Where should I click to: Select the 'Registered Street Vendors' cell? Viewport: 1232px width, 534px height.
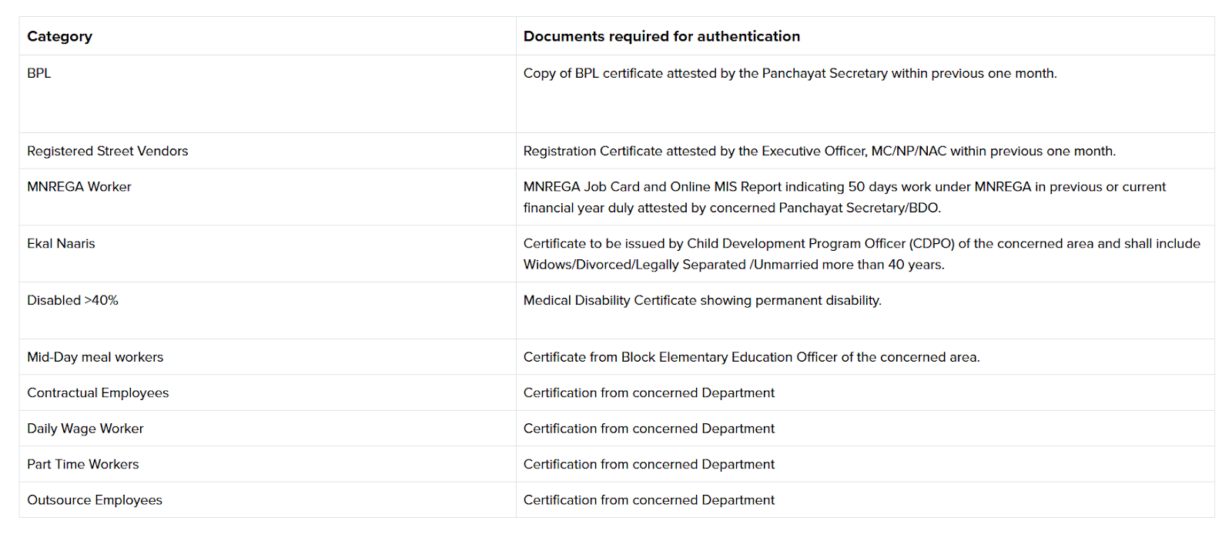point(107,151)
